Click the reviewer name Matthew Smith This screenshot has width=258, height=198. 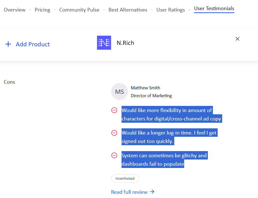click(145, 88)
